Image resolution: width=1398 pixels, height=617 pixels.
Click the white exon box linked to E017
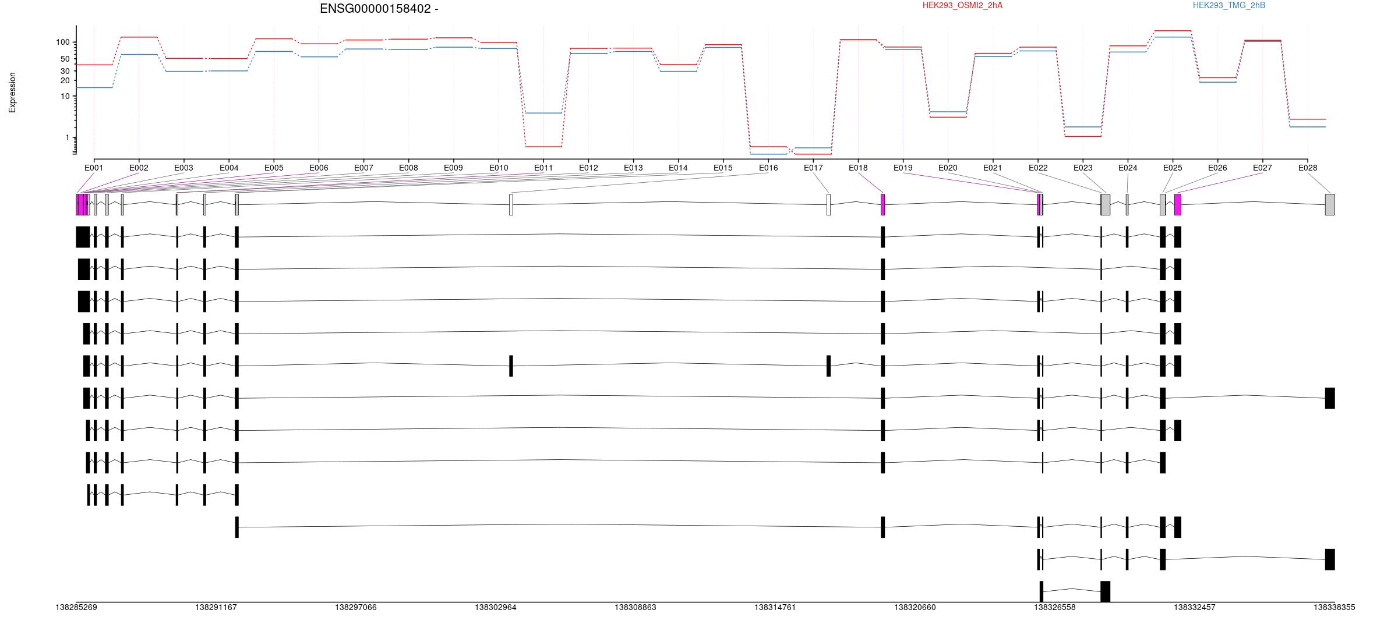(829, 204)
